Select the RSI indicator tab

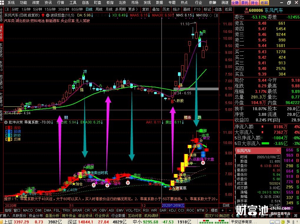click(146, 210)
